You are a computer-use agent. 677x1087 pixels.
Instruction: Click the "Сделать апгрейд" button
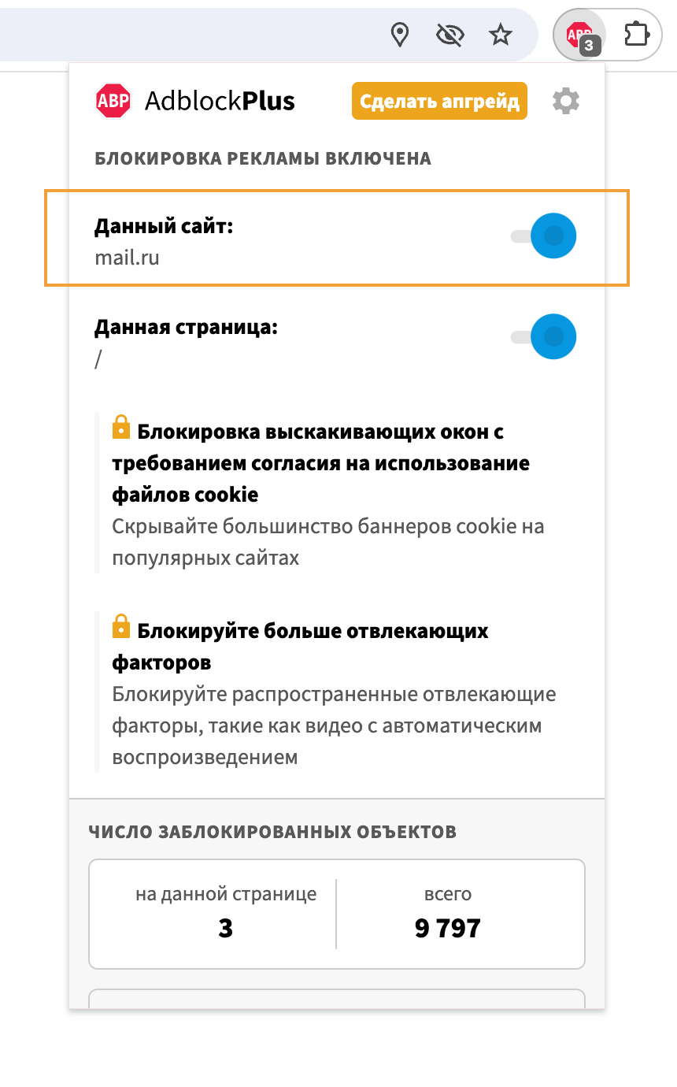tap(439, 102)
